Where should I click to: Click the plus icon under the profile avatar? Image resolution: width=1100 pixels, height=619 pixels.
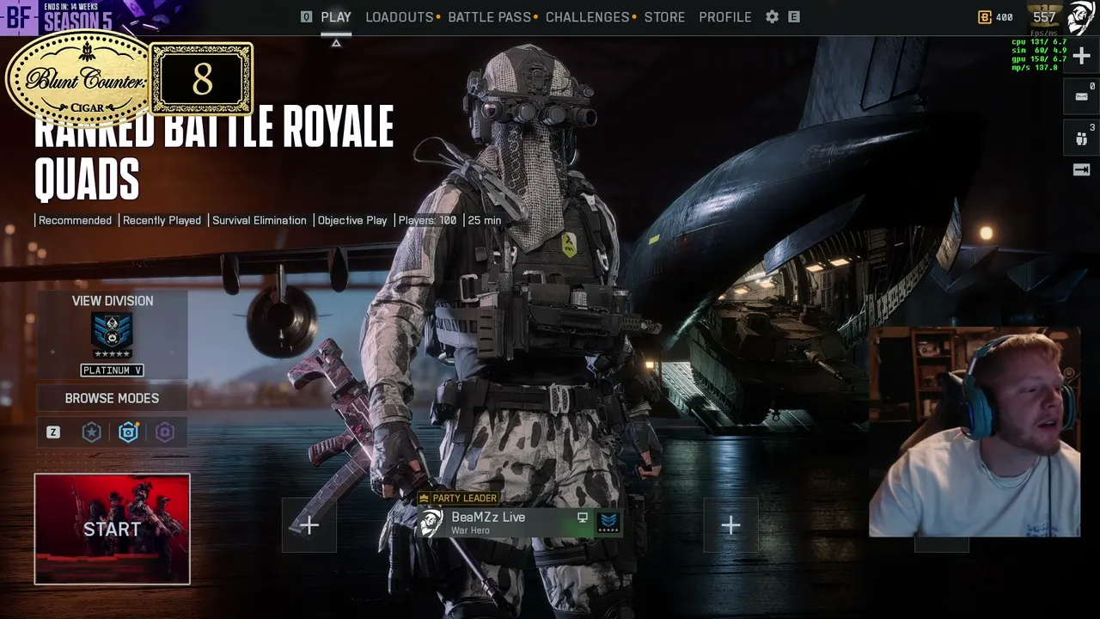click(1081, 57)
